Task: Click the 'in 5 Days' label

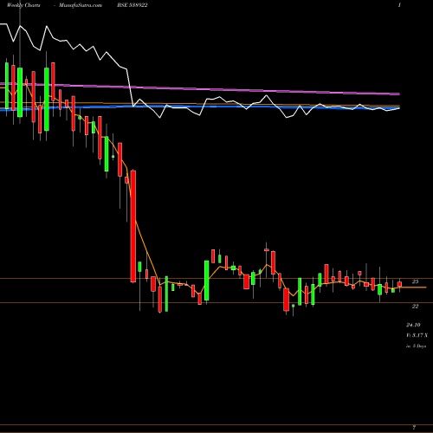Action: tap(416, 346)
